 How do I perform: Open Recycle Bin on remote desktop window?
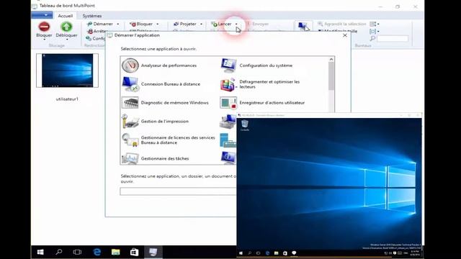tap(245, 125)
